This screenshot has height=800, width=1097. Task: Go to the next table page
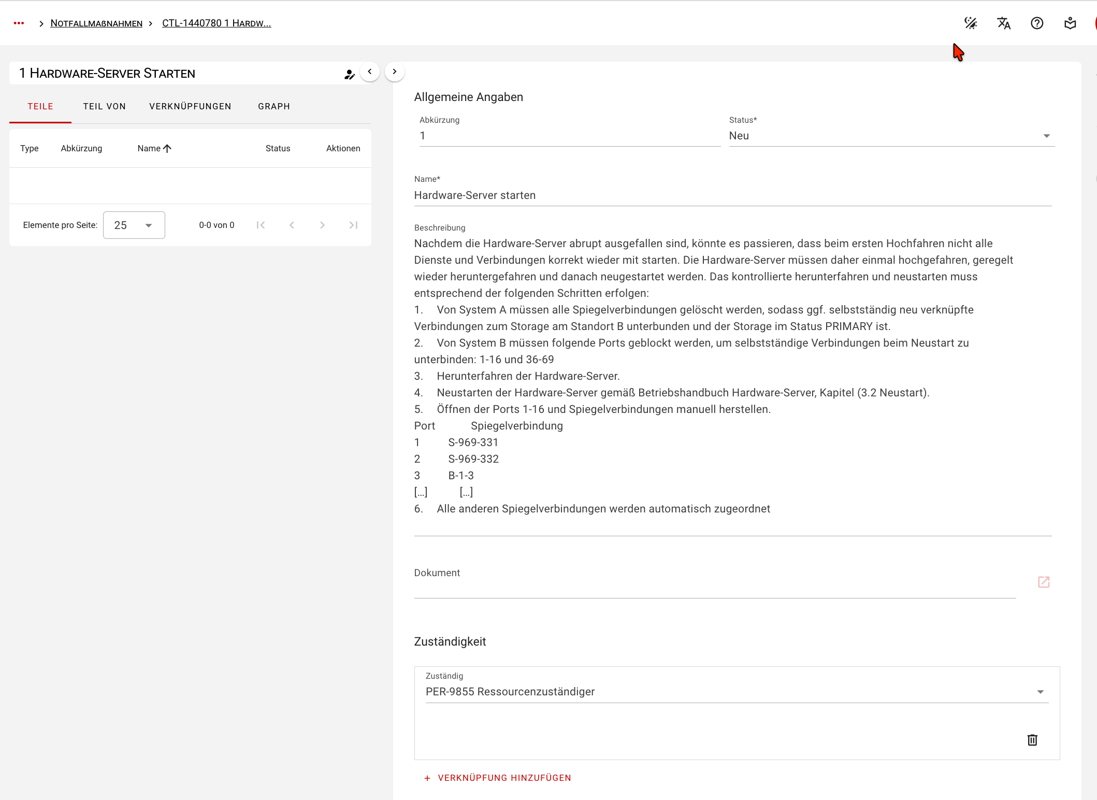pos(322,225)
